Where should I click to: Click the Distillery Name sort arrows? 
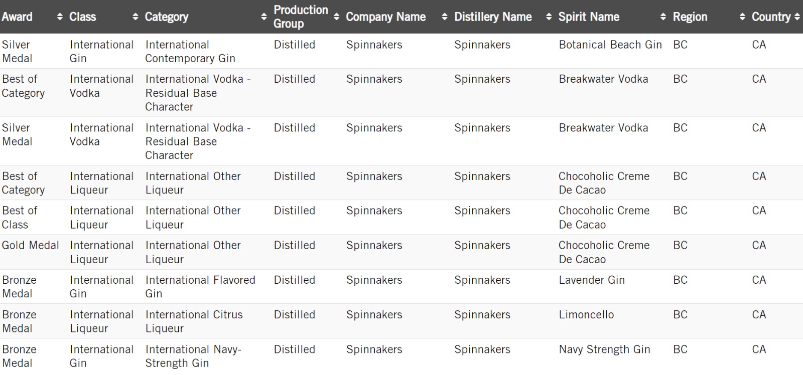point(549,17)
